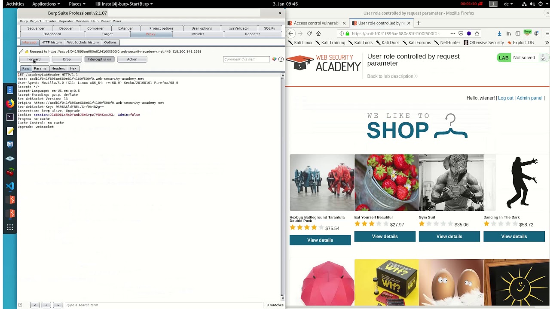Image resolution: width=550 pixels, height=309 pixels.
Task: Open Burp help question mark icon
Action: [x=281, y=59]
